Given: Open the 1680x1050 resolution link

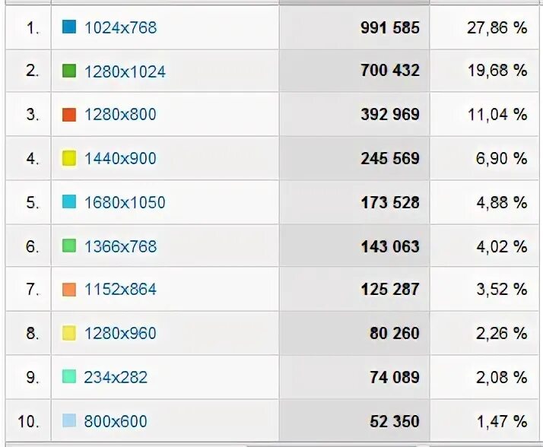Looking at the screenshot, I should pyautogui.click(x=125, y=202).
